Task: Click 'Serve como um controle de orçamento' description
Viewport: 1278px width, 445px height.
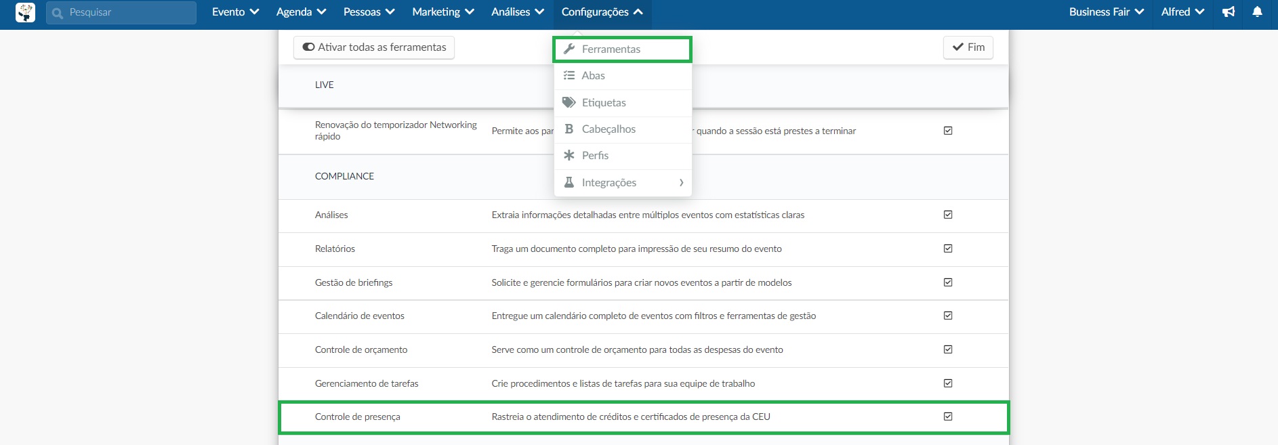Action: point(637,349)
